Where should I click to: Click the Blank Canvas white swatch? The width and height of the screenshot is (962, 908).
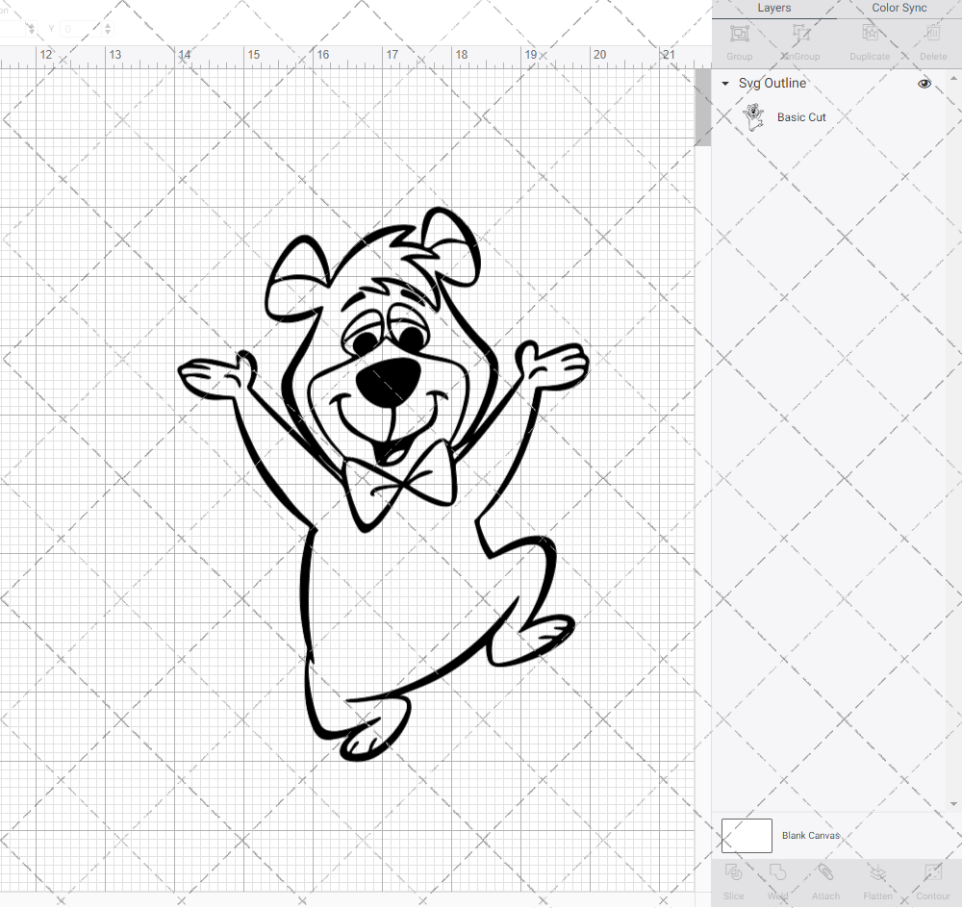[x=747, y=836]
